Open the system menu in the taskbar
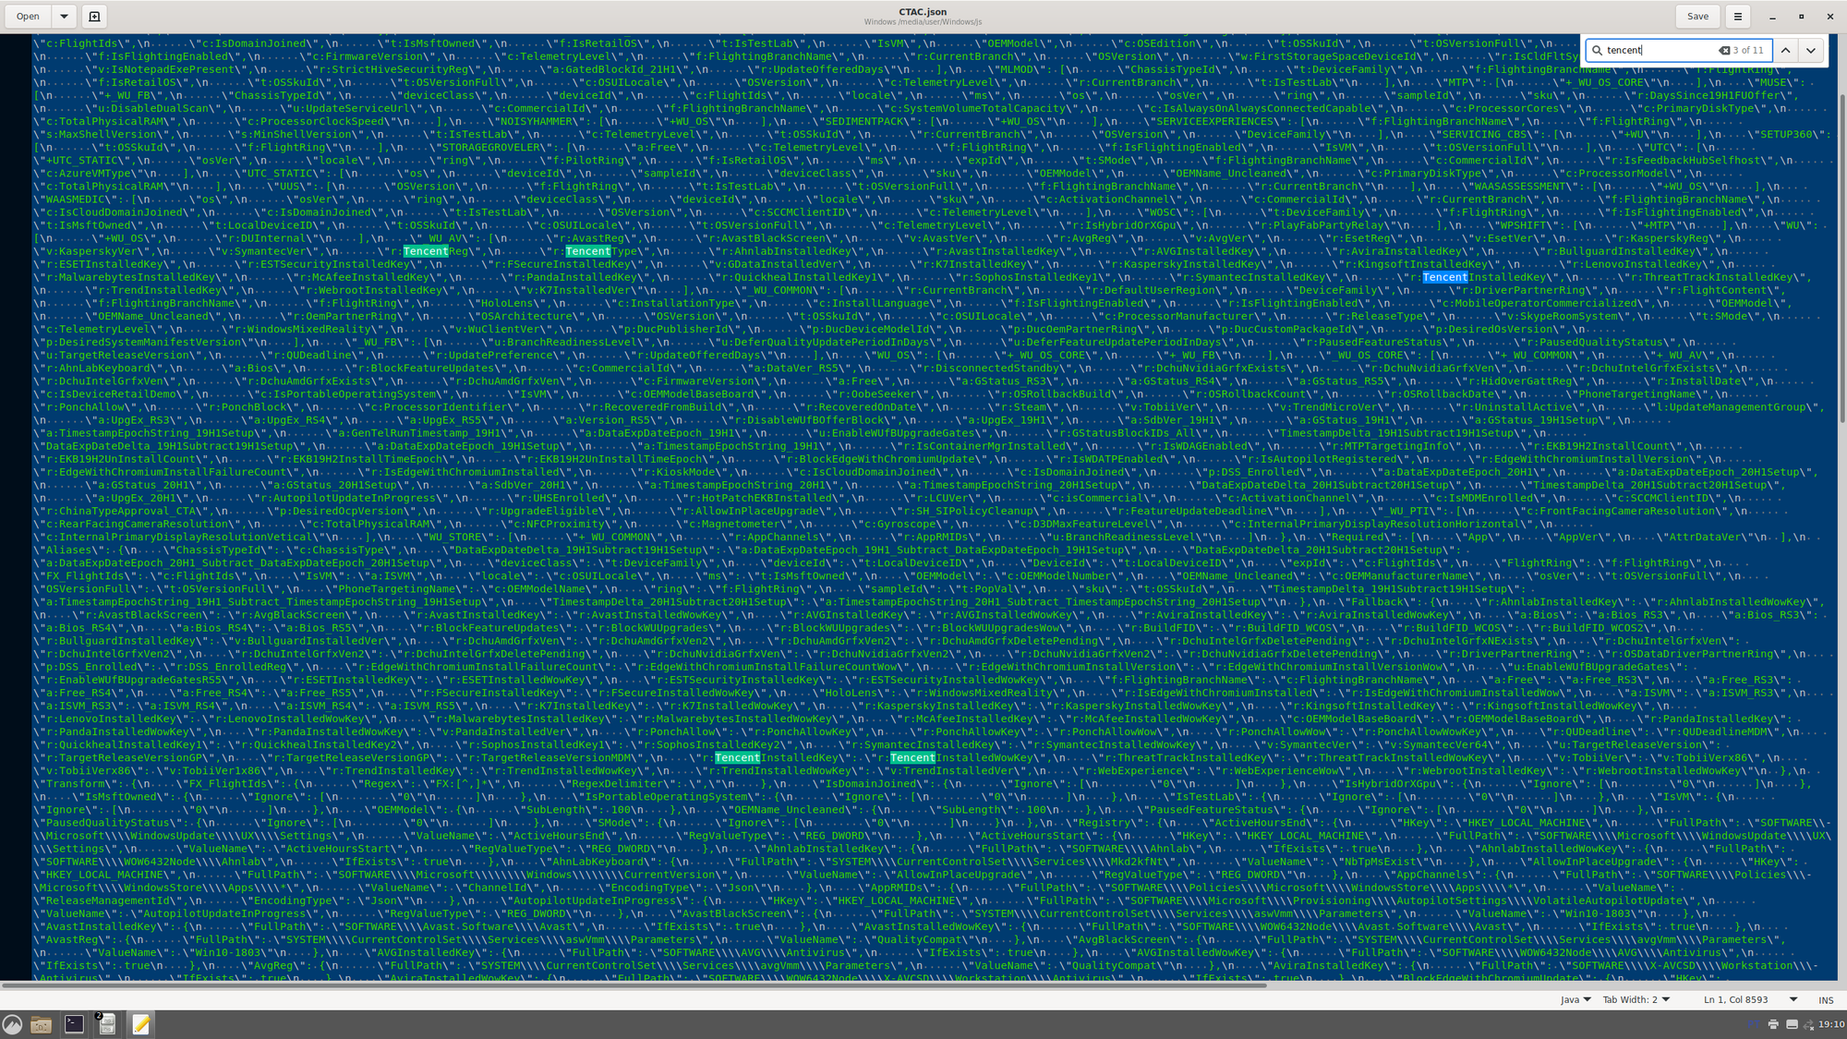The width and height of the screenshot is (1847, 1039). (x=12, y=1024)
